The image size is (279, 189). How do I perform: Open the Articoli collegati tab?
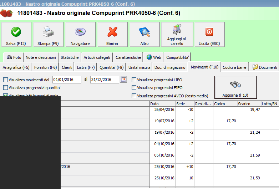(97, 57)
